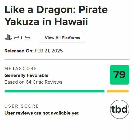Viewport: 133px width, 140px height.
Task: Click the PlayStation logo icon
Action: point(8,37)
